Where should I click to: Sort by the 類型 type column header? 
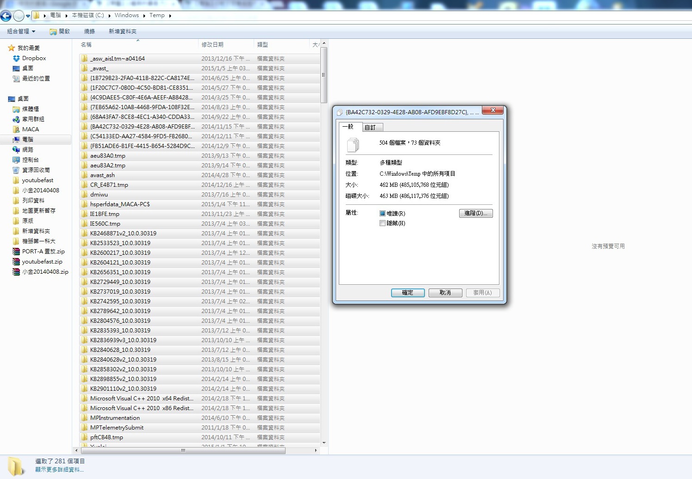point(282,45)
